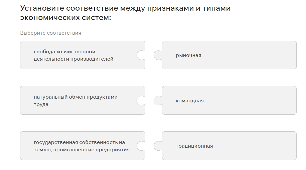Image resolution: width=306 pixels, height=170 pixels.
Task: Click the 'Выберите соответствия' hint text
Action: pyautogui.click(x=50, y=33)
